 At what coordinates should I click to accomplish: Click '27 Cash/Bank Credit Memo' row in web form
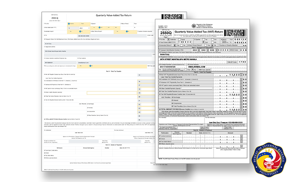[99, 150]
